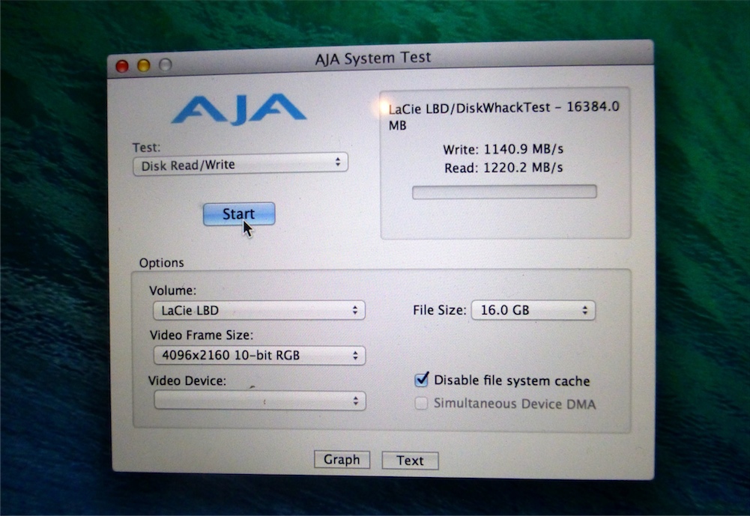This screenshot has width=750, height=516.
Task: Click the Write: 1140.9 MB/s result
Action: click(x=503, y=149)
